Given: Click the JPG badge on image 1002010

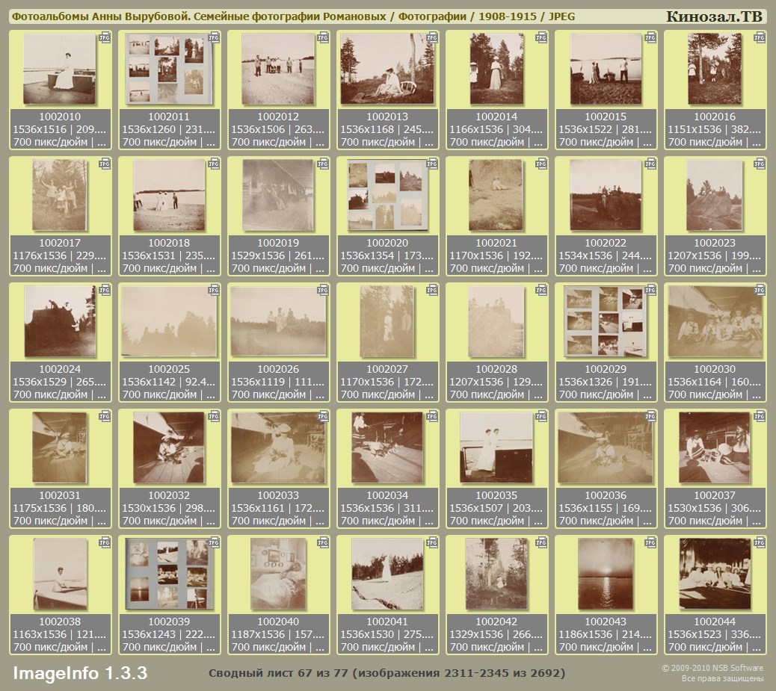Looking at the screenshot, I should tap(105, 37).
